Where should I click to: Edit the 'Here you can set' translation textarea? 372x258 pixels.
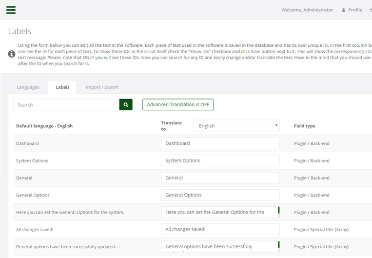click(x=219, y=212)
